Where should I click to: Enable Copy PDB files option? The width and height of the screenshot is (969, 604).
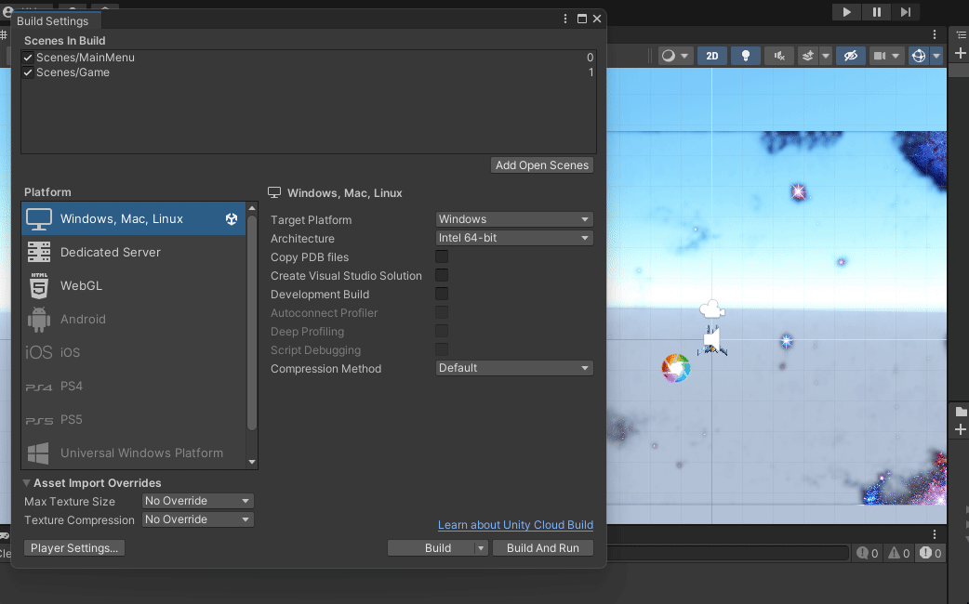442,256
